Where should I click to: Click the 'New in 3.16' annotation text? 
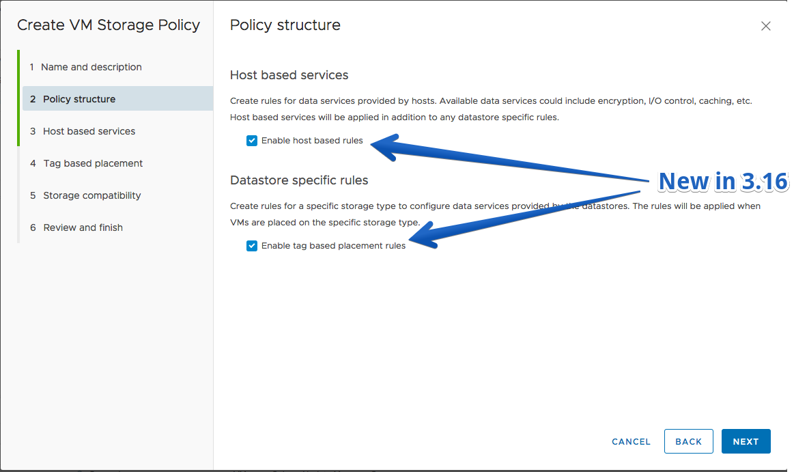[723, 181]
